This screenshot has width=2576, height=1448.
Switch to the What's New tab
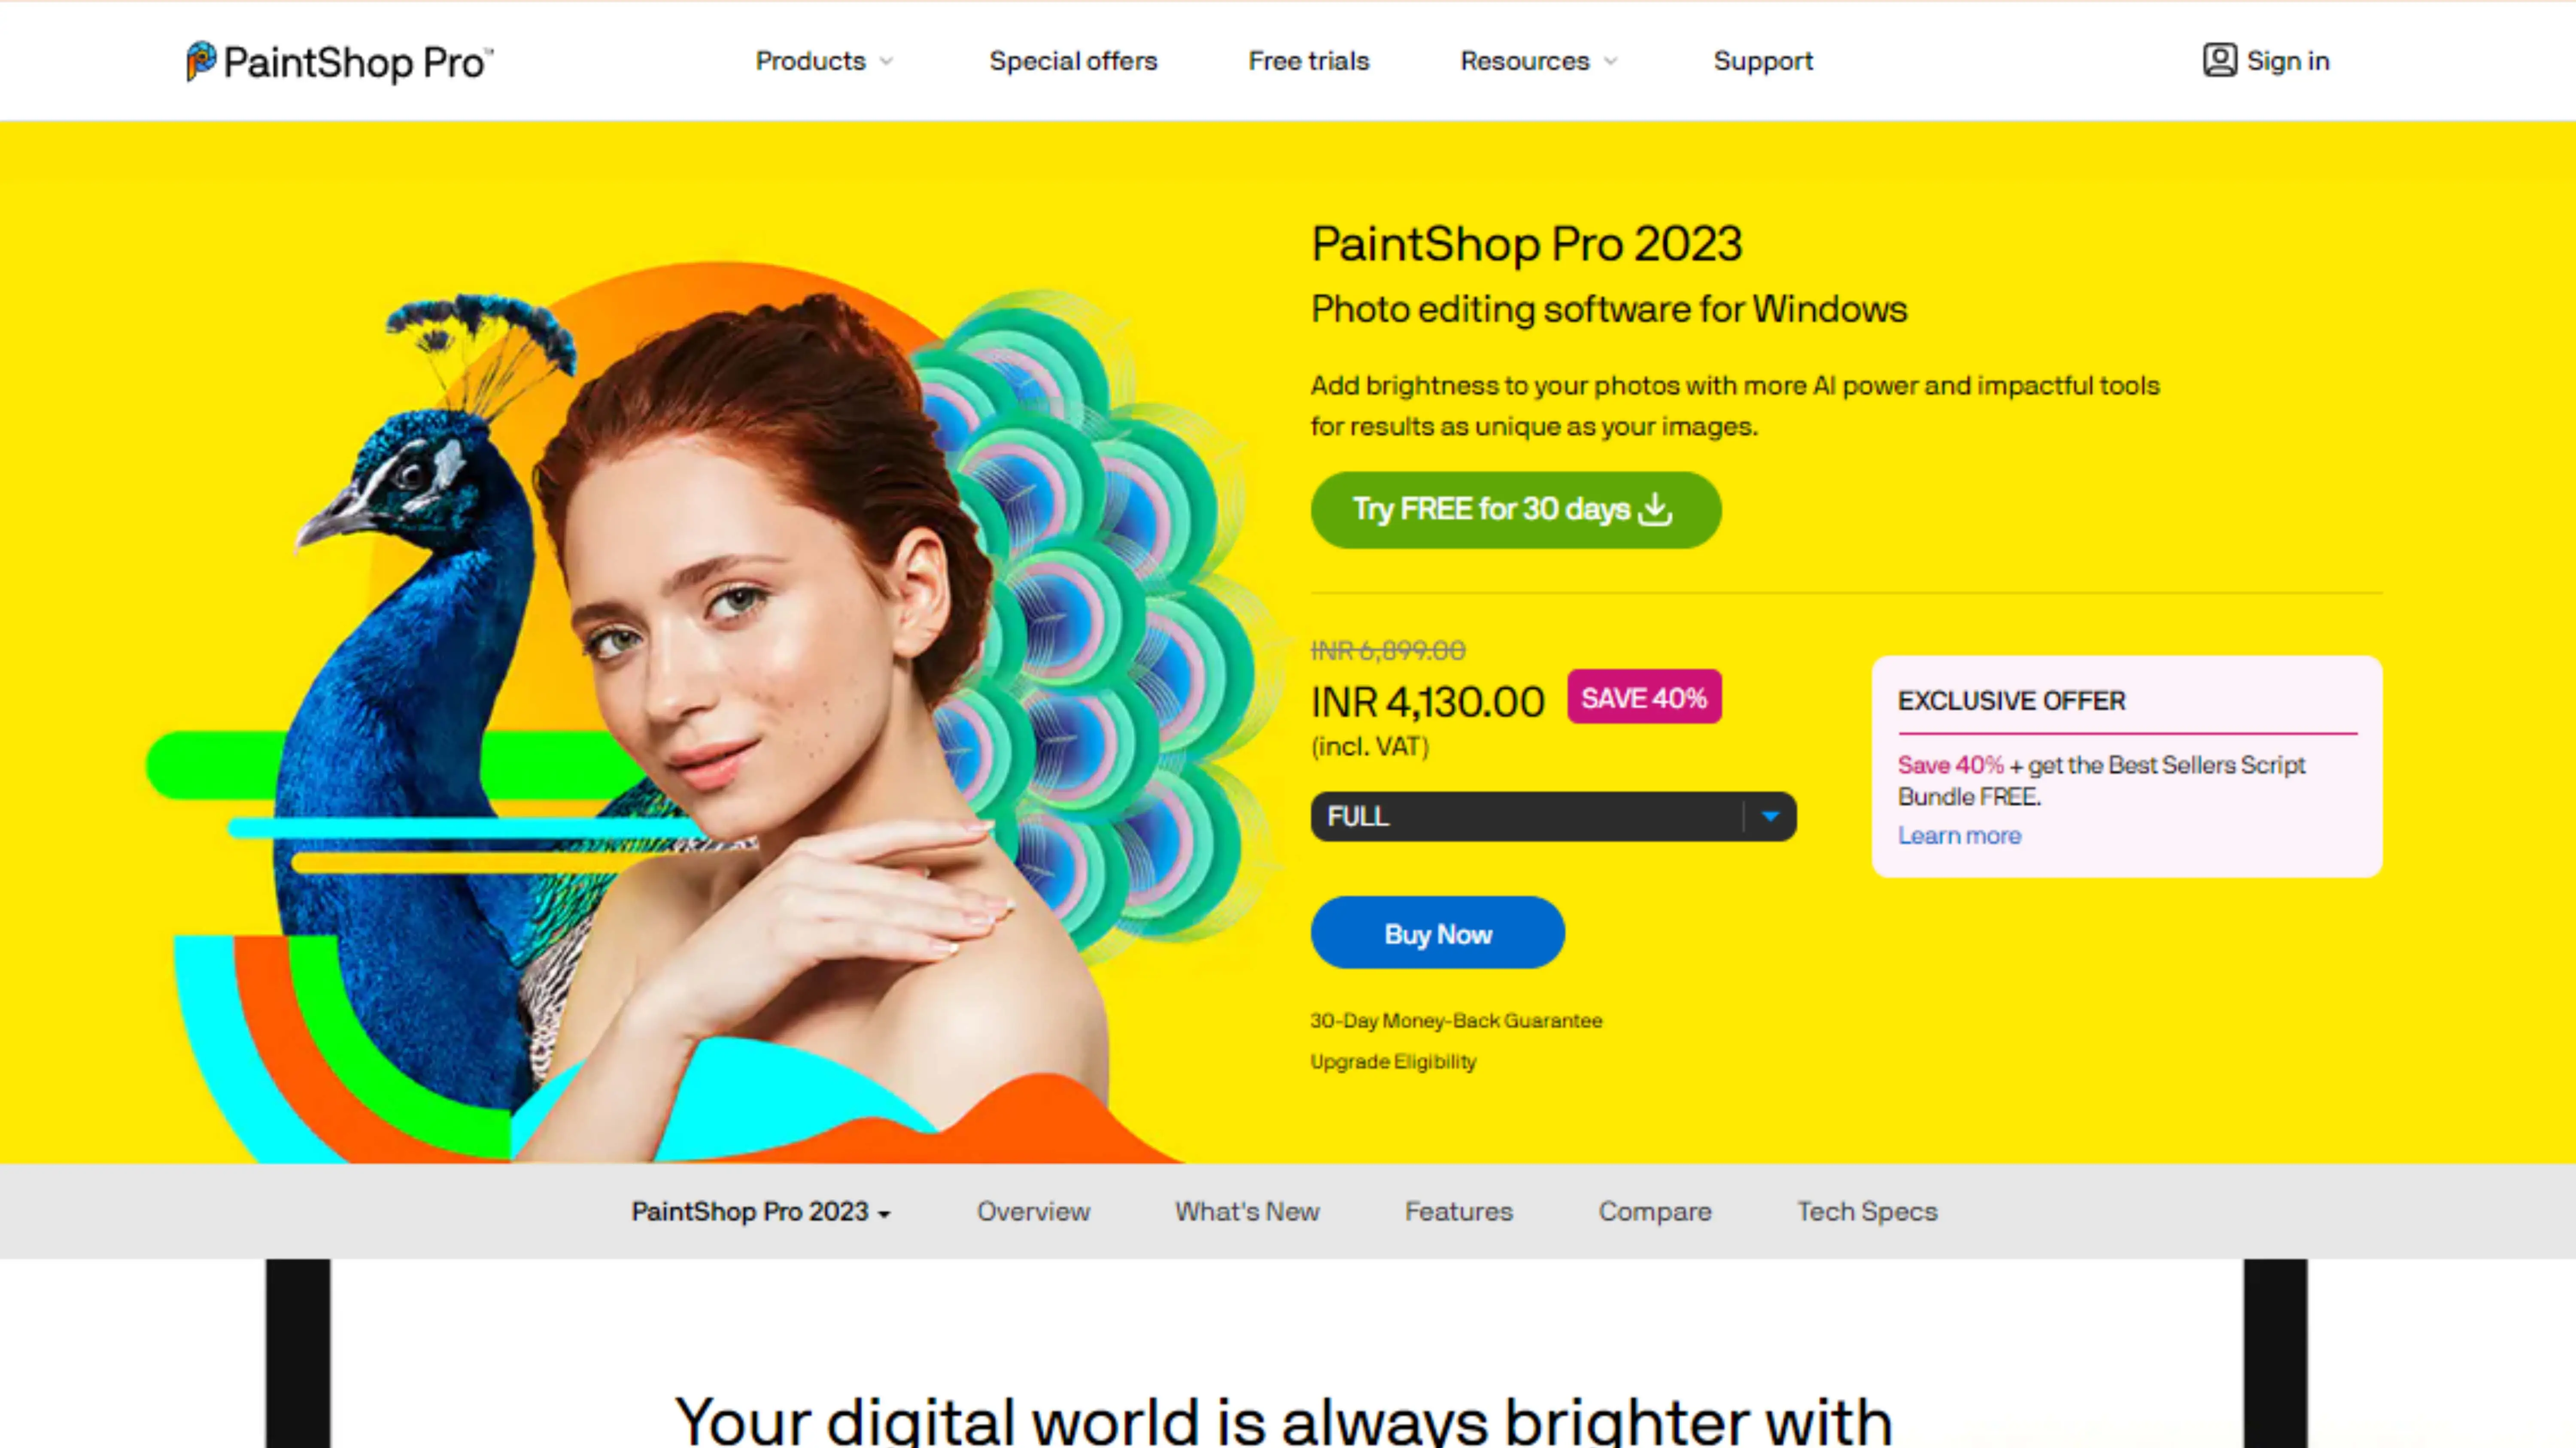[1247, 1211]
